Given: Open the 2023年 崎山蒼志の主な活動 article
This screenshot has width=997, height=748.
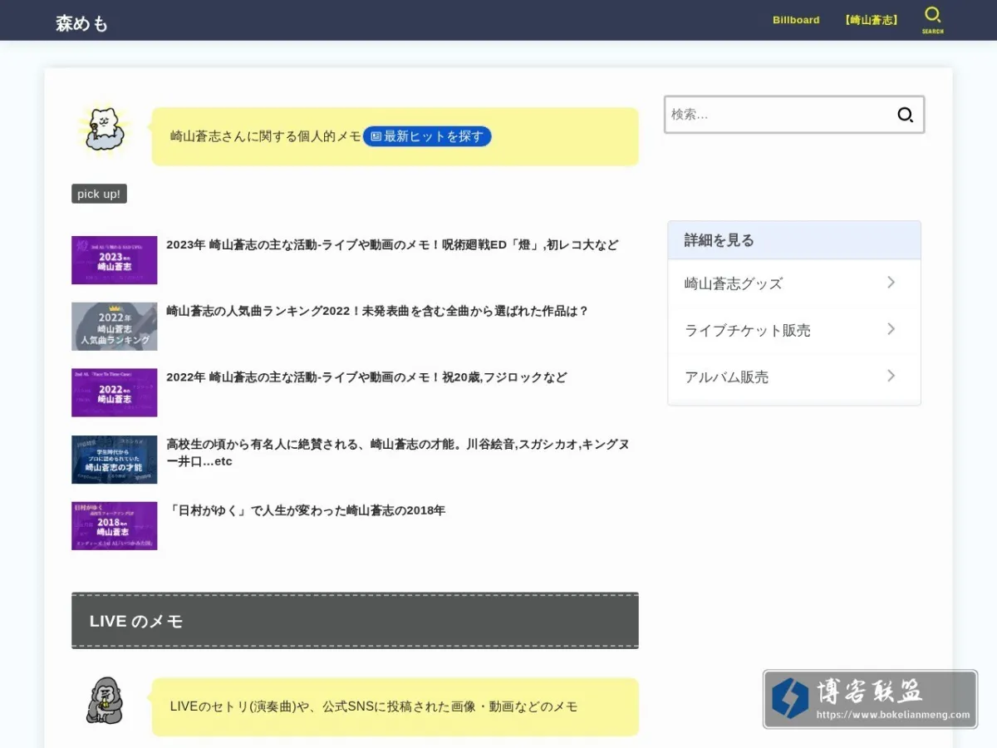Looking at the screenshot, I should pos(392,244).
